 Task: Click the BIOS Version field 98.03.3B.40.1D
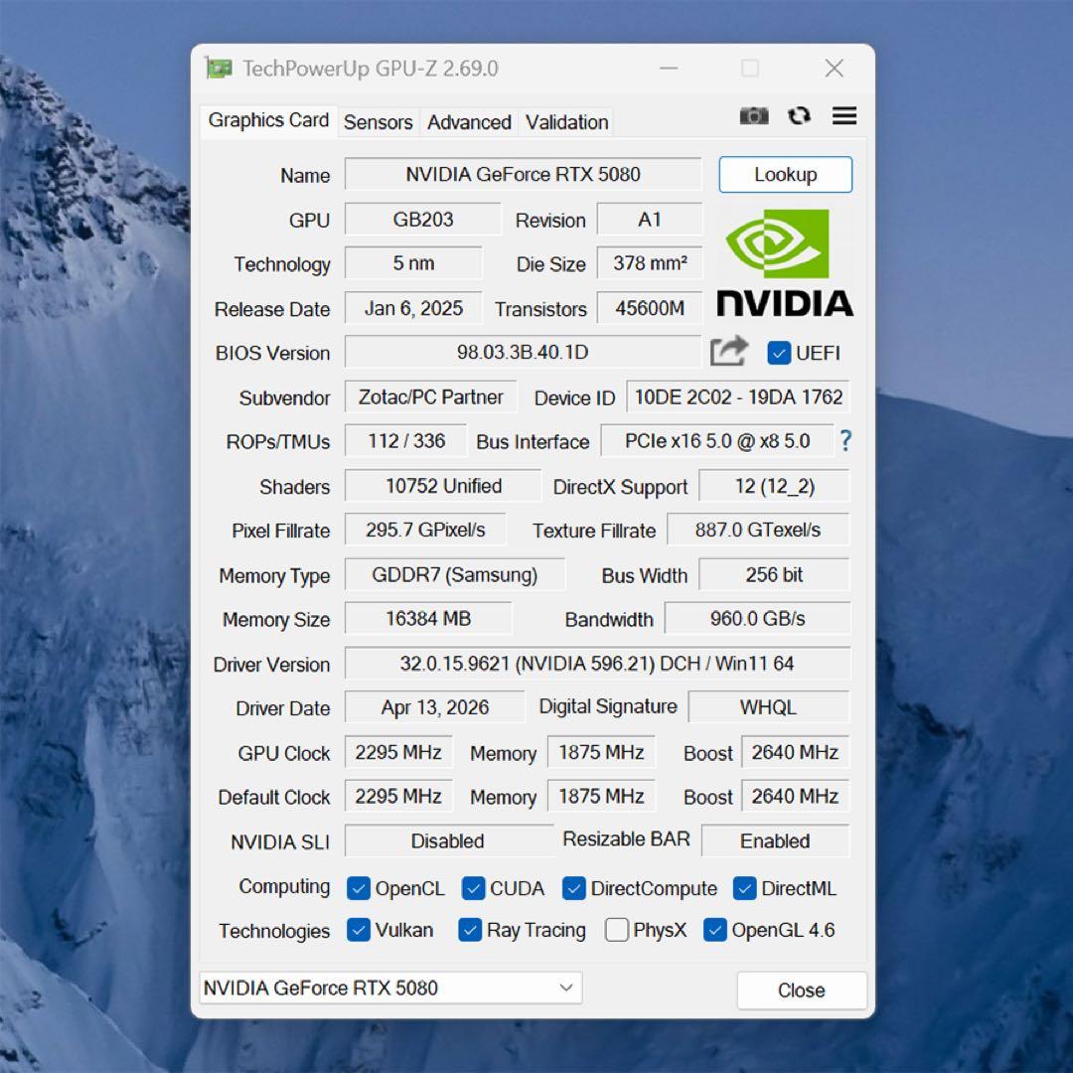pyautogui.click(x=523, y=352)
